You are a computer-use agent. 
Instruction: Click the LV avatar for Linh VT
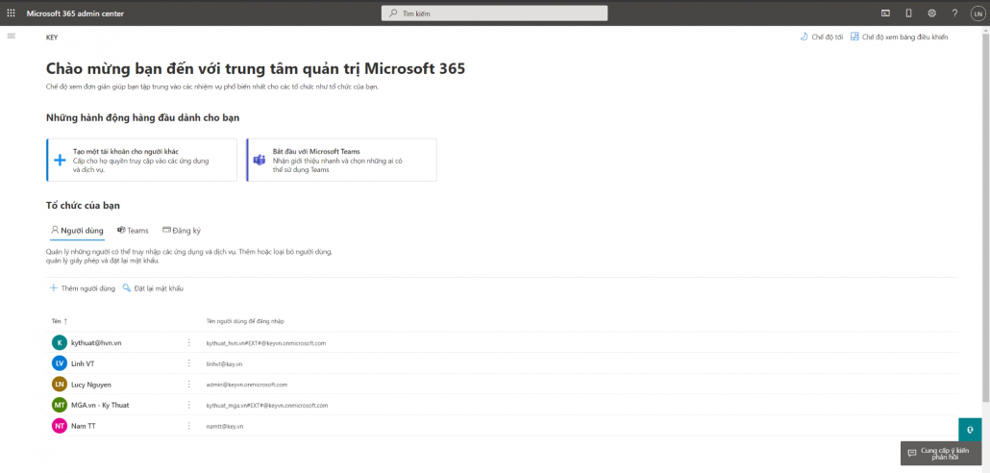(x=60, y=363)
